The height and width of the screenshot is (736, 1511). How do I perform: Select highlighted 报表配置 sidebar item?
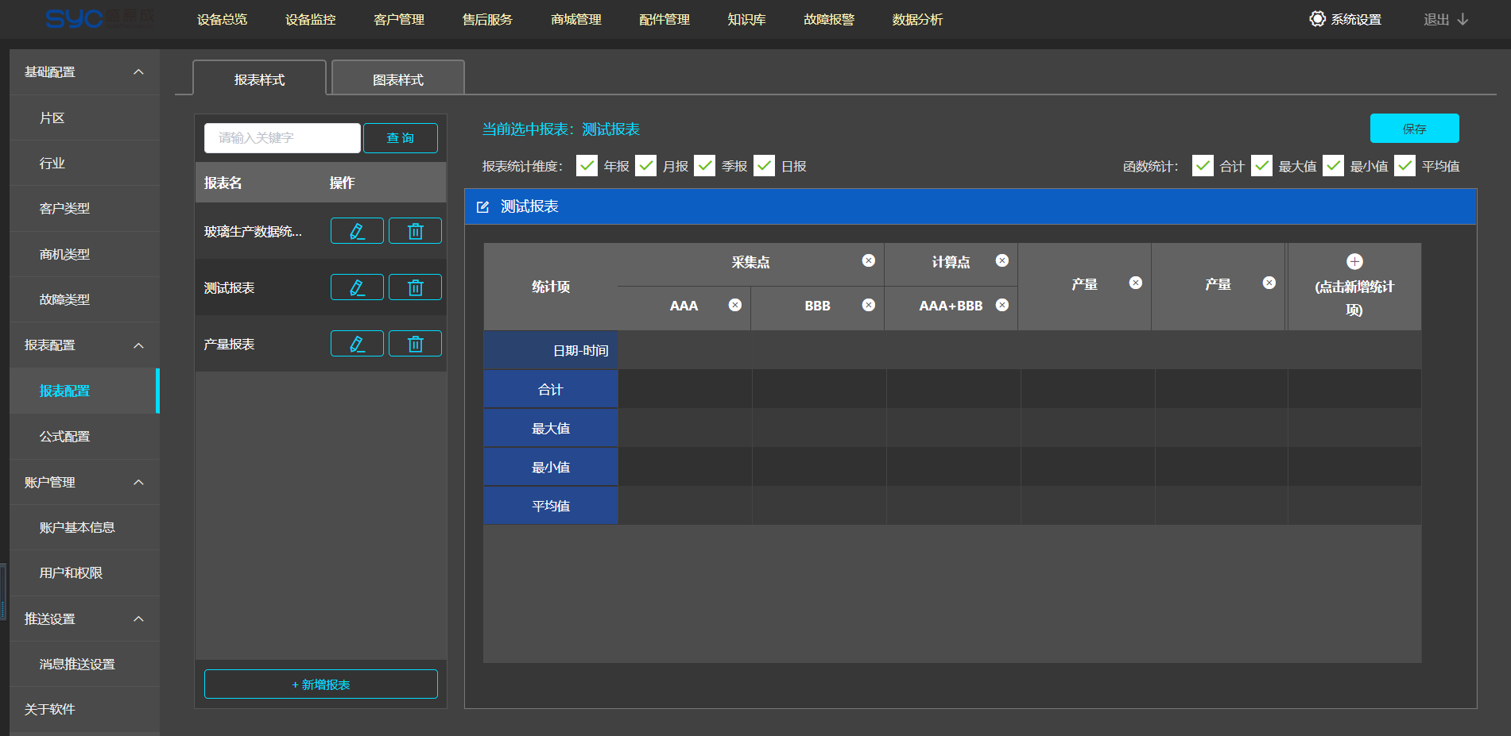84,391
